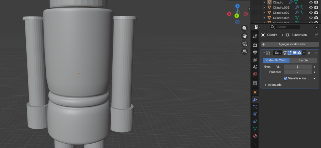Open the Particles properties tab
321x148 pixels.
255,107
